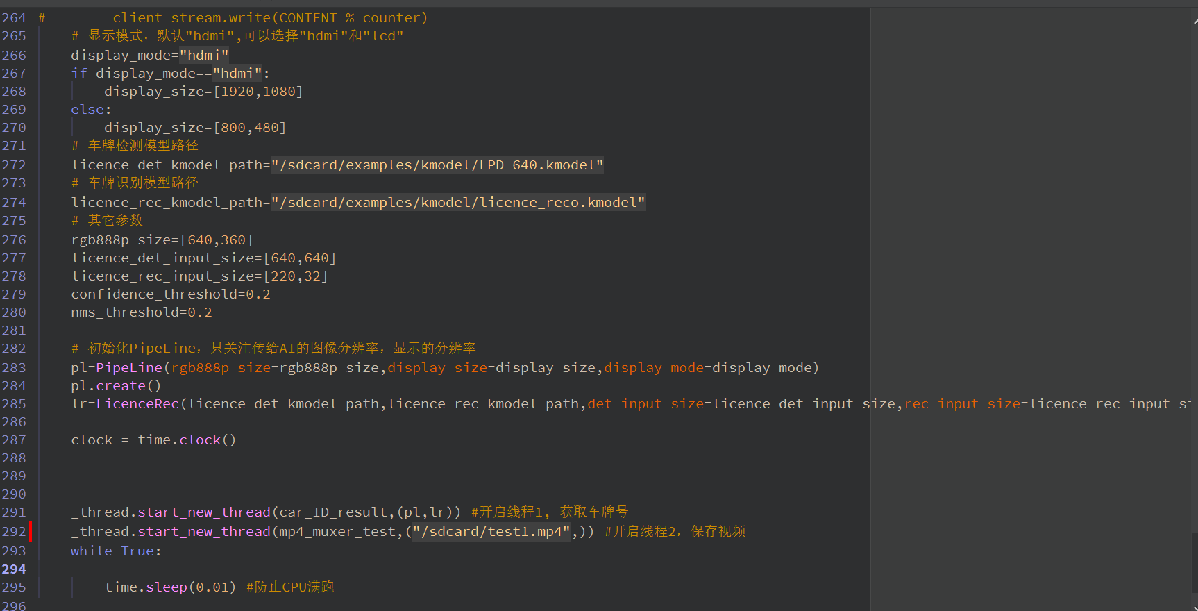
Task: Click the red change marker beside line 292
Action: 31,532
